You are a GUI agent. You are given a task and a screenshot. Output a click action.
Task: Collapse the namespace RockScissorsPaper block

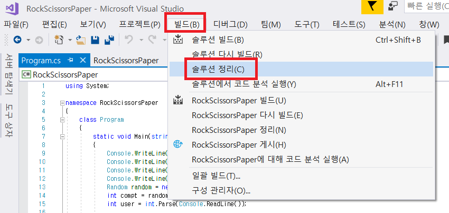(62, 103)
